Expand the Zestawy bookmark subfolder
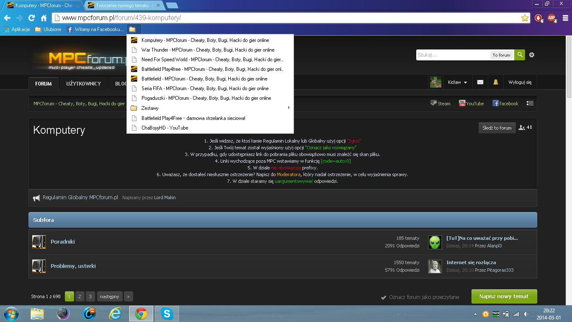 (x=210, y=108)
